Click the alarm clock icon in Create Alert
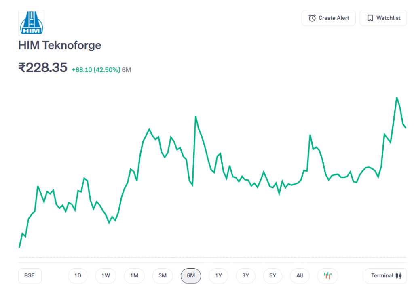The width and height of the screenshot is (414, 288). [311, 18]
